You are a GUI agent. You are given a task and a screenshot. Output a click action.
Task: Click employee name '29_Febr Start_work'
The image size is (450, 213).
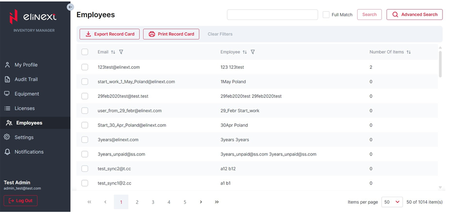(240, 111)
